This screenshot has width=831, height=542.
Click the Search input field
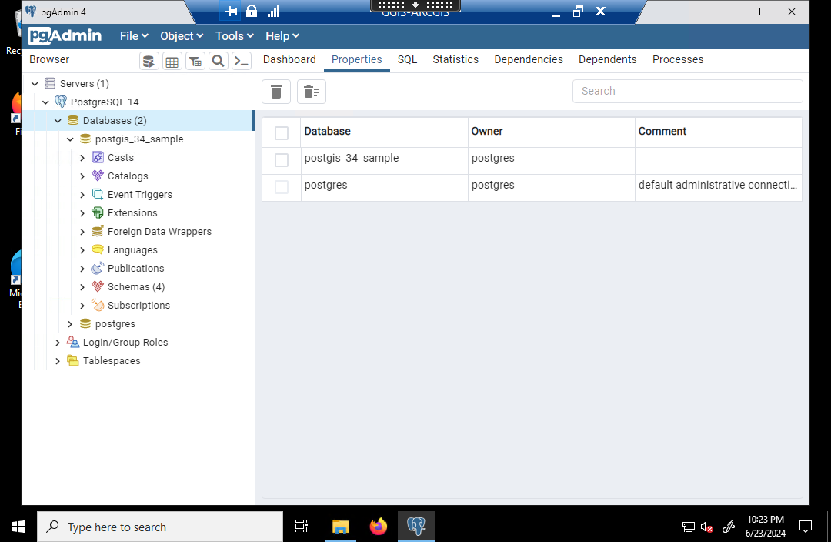coord(687,91)
